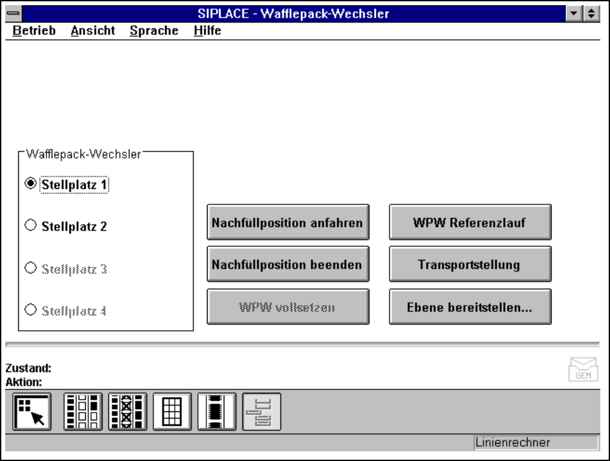Open the Sprache menu
This screenshot has height=461, width=610.
pyautogui.click(x=154, y=30)
